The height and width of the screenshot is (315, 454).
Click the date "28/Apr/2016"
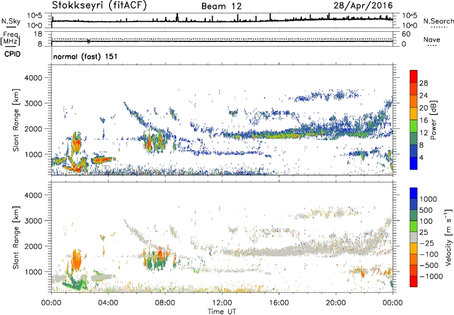(x=363, y=6)
